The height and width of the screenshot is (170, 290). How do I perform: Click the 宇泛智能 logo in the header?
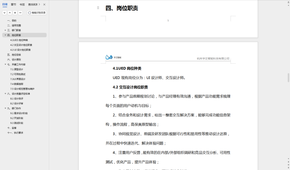(113, 57)
